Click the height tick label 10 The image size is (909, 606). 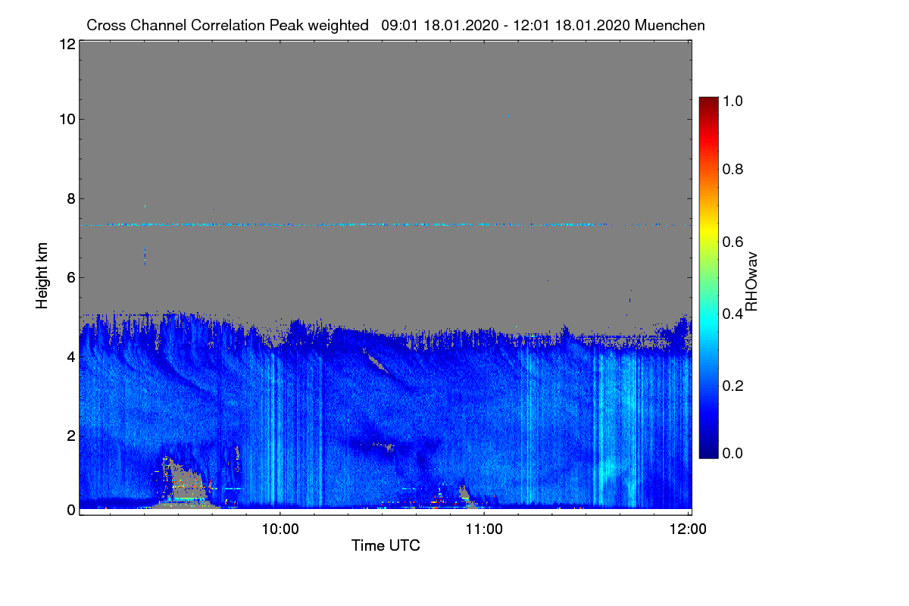[66, 119]
